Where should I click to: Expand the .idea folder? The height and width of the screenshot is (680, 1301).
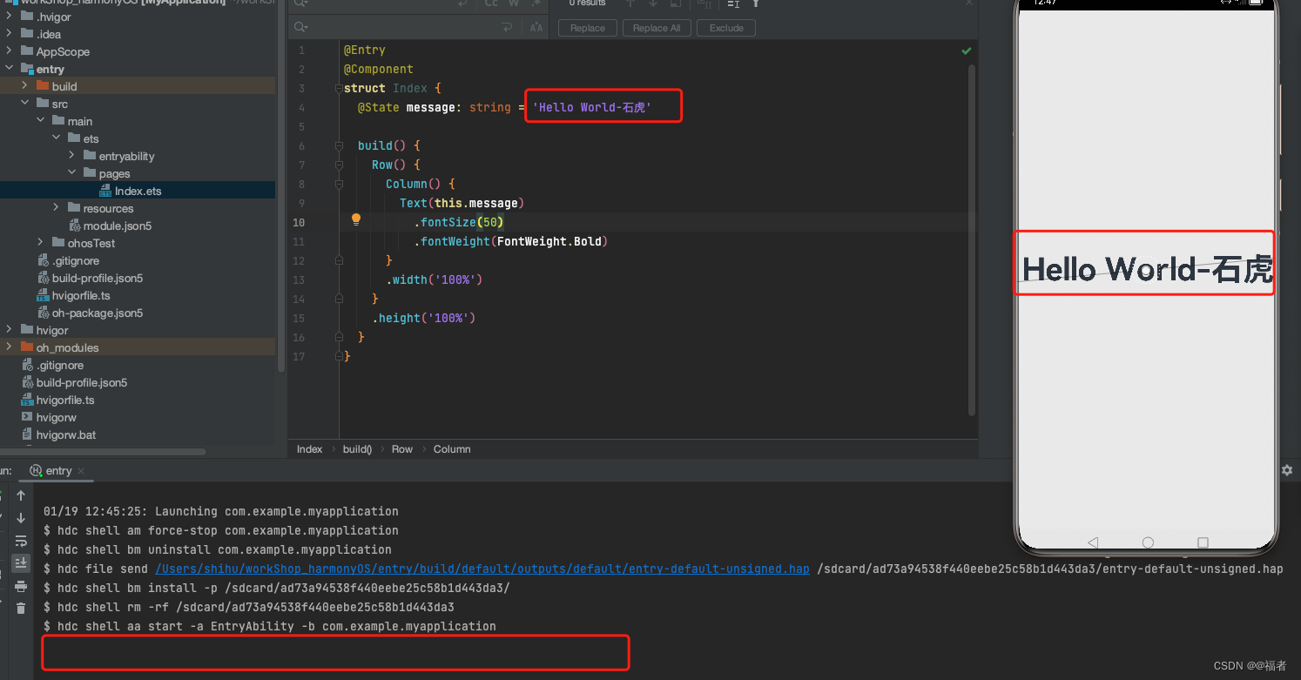pyautogui.click(x=9, y=34)
